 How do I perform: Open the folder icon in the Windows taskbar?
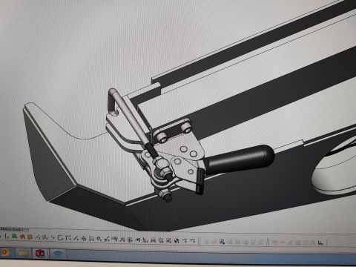coord(23,253)
